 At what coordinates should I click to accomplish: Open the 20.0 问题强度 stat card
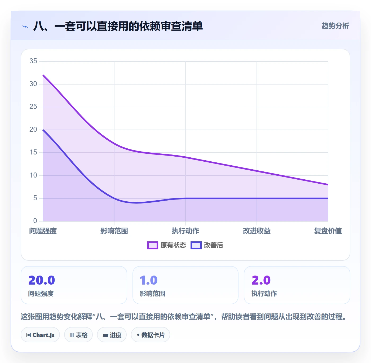[74, 285]
